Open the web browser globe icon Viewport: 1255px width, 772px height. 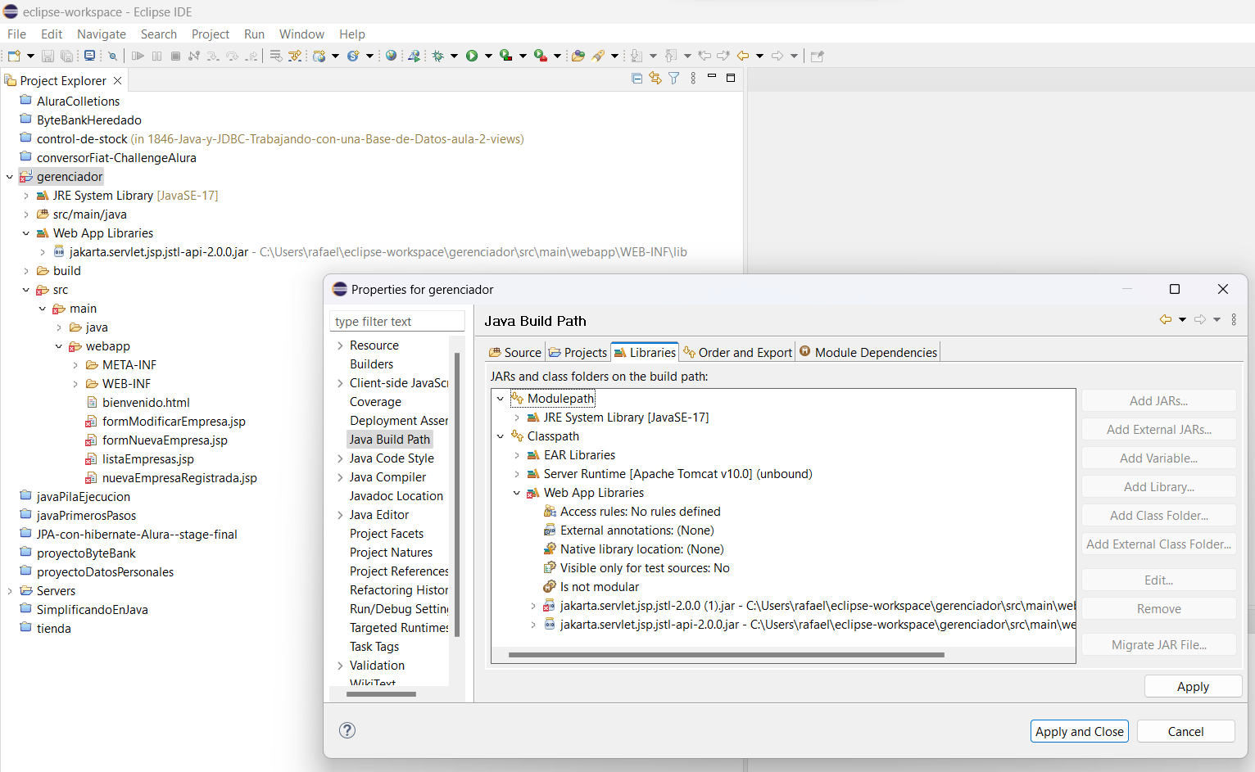tap(391, 56)
